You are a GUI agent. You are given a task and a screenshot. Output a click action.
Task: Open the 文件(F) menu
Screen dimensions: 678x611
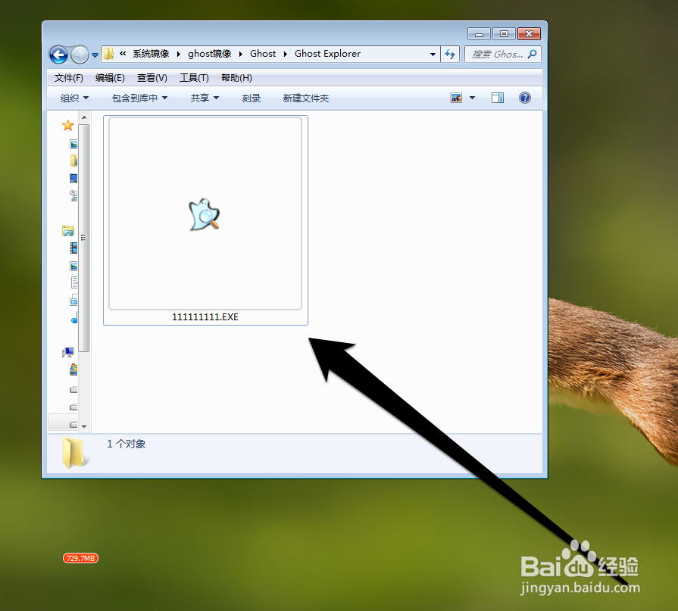pyautogui.click(x=69, y=78)
